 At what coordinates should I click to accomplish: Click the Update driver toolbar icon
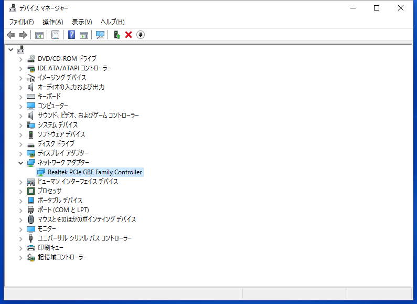(x=117, y=35)
